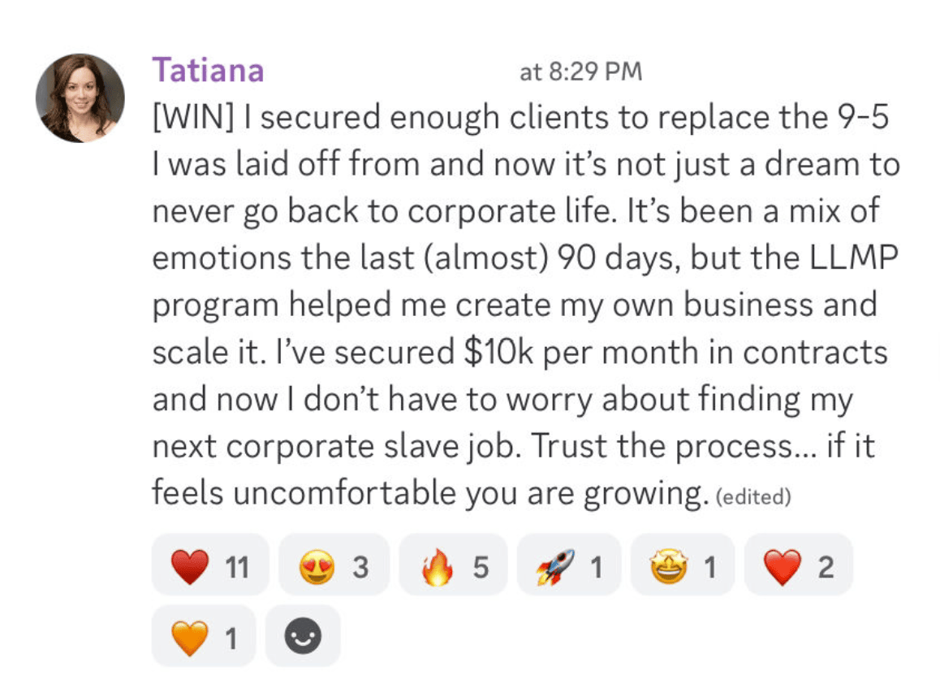Click the count 3 beside the heart-eyes emoji
The width and height of the screenshot is (940, 680).
pyautogui.click(x=360, y=567)
